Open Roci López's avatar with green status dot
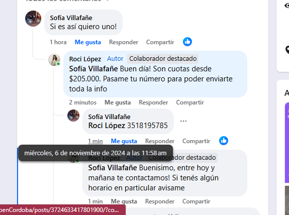The width and height of the screenshot is (289, 215). click(54, 60)
